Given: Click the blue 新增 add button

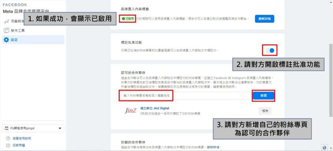Looking at the screenshot, I should (263, 96).
